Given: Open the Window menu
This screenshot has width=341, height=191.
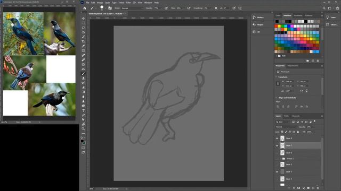Looking at the screenshot, I should tap(148, 3).
